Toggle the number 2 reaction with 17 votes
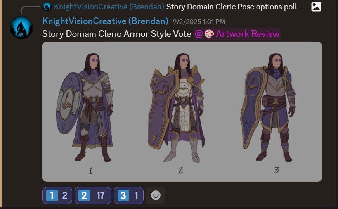 tap(93, 195)
